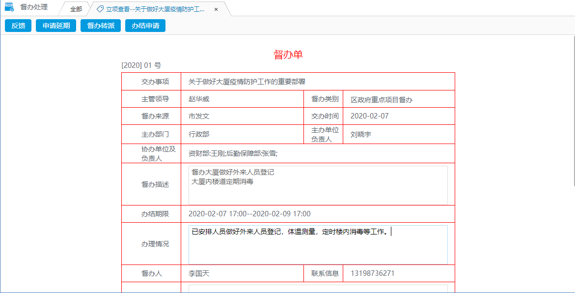575x293 pixels.
Task: Click the 申请延期 button
Action: click(x=55, y=26)
